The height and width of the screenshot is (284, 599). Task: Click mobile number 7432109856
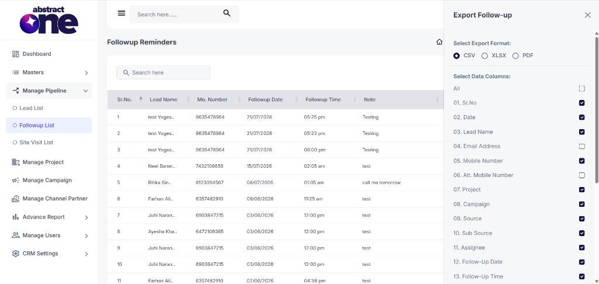tap(209, 166)
